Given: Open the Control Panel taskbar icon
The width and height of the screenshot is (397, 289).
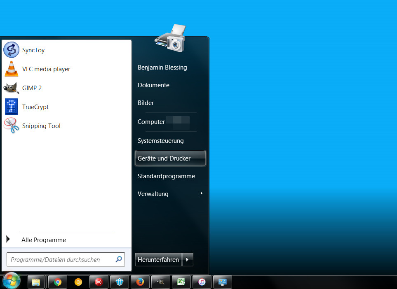Looking at the screenshot, I should coord(223,282).
